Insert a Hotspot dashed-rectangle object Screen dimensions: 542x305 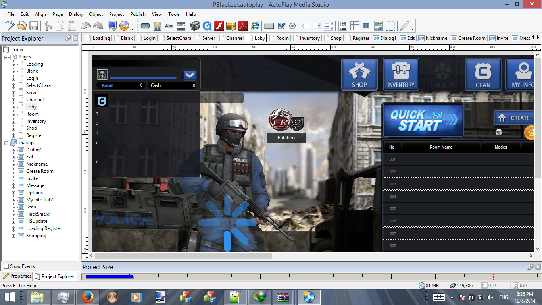click(x=390, y=26)
